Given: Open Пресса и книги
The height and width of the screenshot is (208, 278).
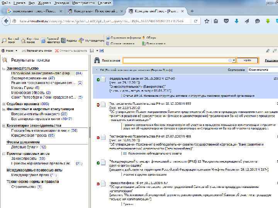Looking at the screenshot, I should (154, 43).
